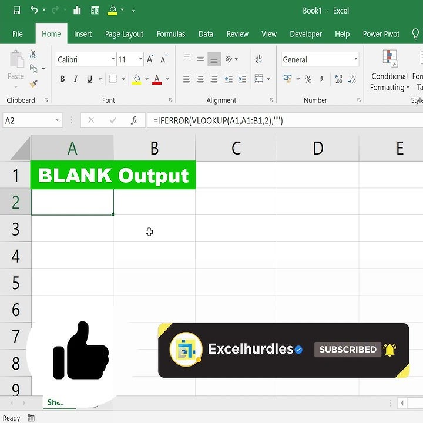Click the Save icon in quick access toolbar
The image size is (423, 423).
point(16,10)
